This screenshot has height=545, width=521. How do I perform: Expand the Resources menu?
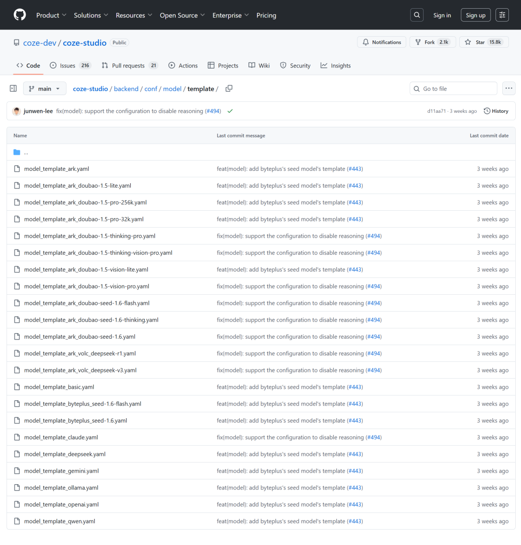tap(134, 15)
